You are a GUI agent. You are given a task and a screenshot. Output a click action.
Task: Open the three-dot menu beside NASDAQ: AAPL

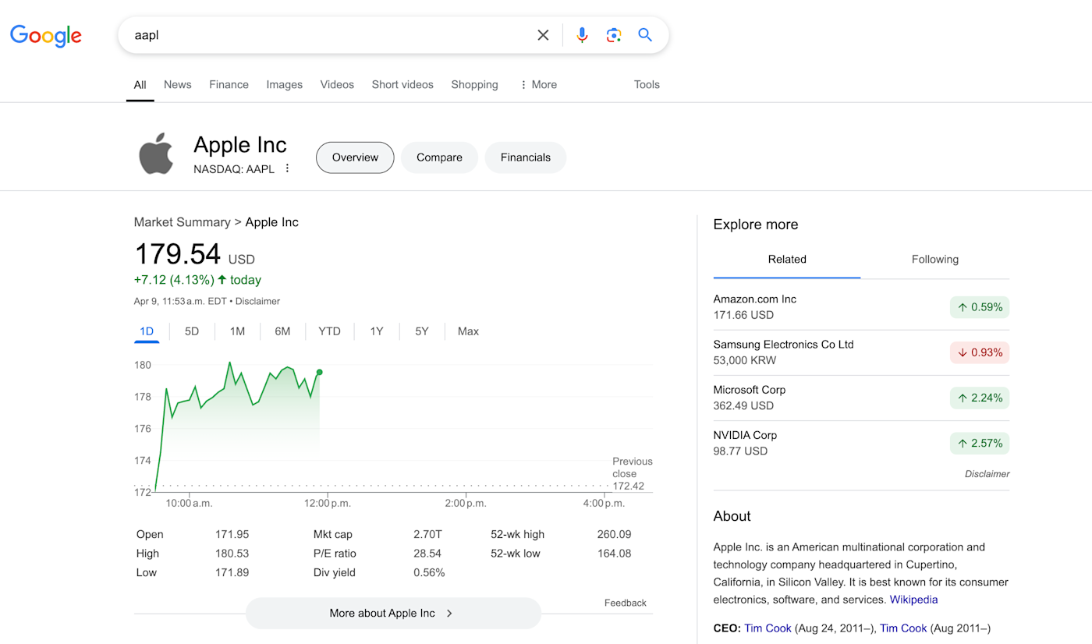click(x=287, y=168)
